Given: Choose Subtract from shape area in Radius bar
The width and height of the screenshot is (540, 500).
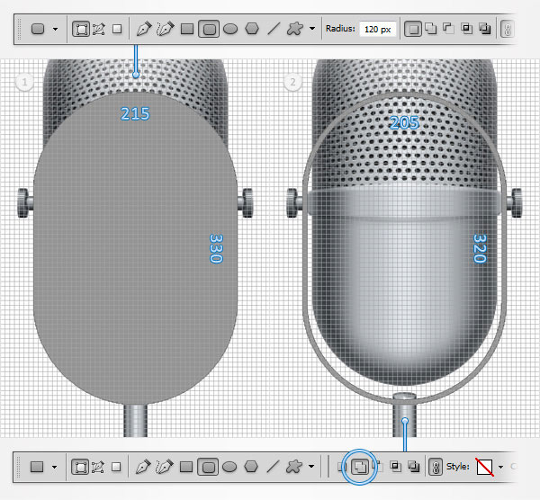Looking at the screenshot, I should [x=448, y=28].
